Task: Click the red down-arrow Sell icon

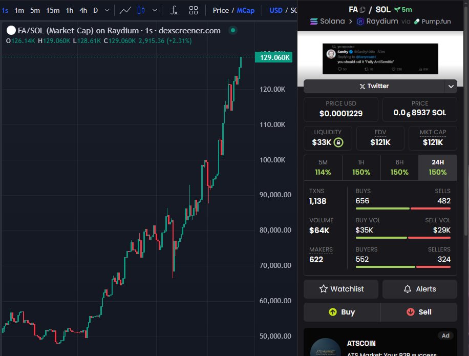Action: coord(411,312)
